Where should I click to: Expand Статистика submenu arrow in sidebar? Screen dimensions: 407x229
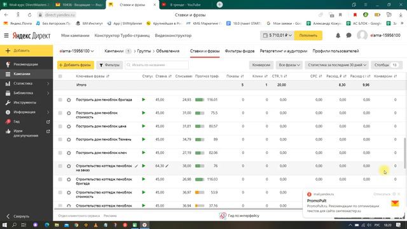tap(48, 83)
